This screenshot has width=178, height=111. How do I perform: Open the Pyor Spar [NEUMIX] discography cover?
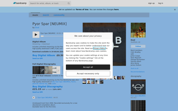coord(138,87)
